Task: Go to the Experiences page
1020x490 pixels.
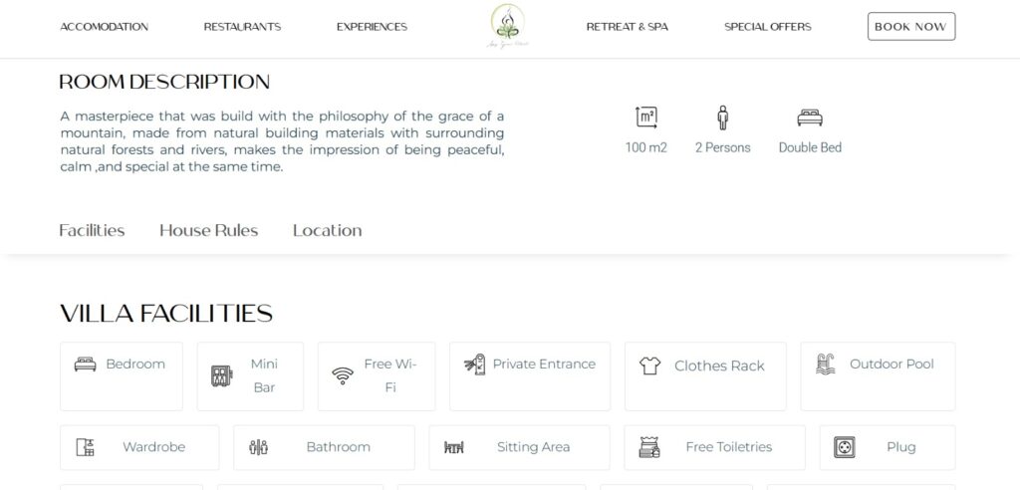Action: (372, 27)
